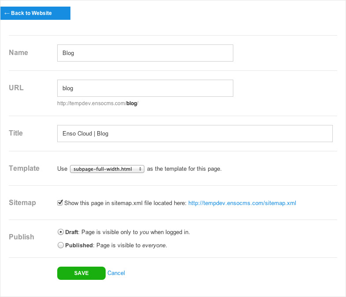The height and width of the screenshot is (297, 346).
Task: Select the Draft radio button
Action: pyautogui.click(x=60, y=232)
